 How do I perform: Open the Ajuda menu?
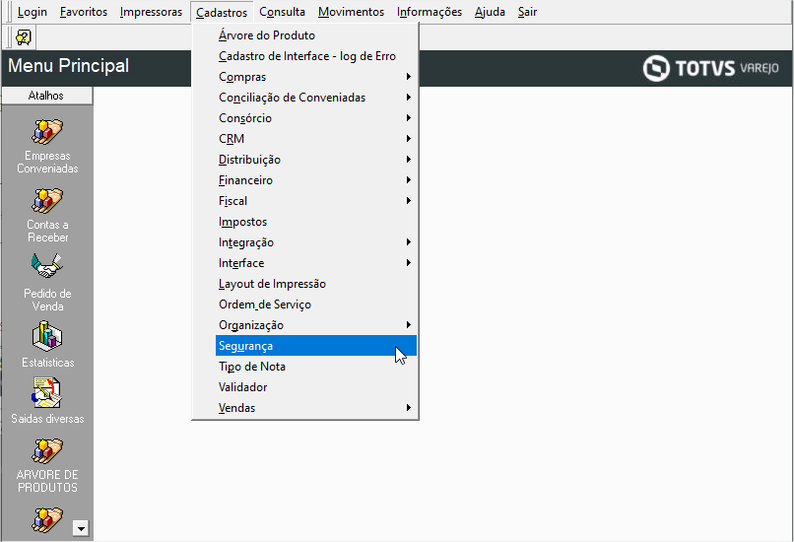tap(490, 12)
